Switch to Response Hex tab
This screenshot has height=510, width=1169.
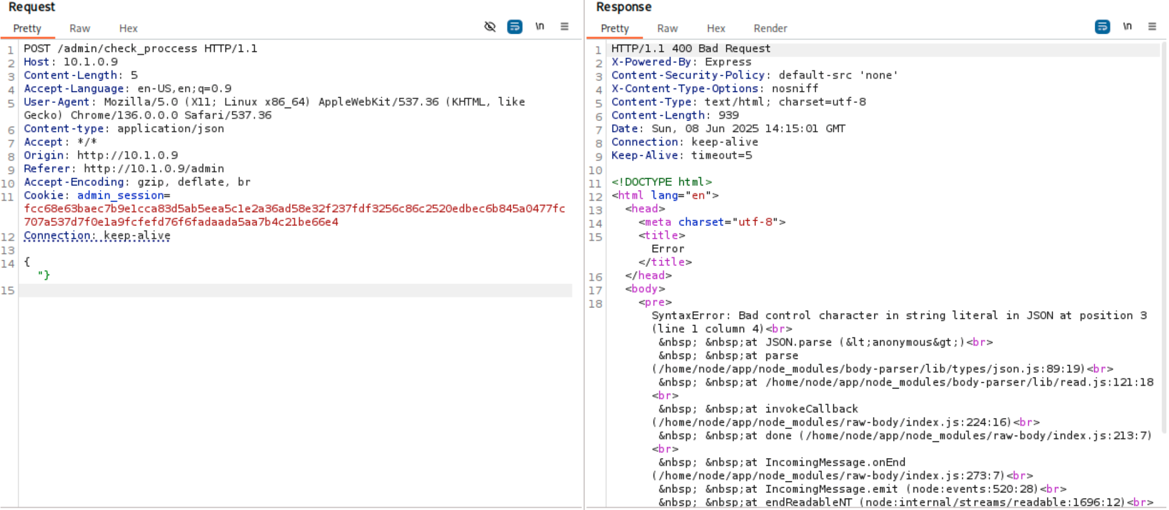(716, 29)
